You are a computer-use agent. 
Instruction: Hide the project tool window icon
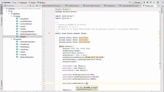40,6
